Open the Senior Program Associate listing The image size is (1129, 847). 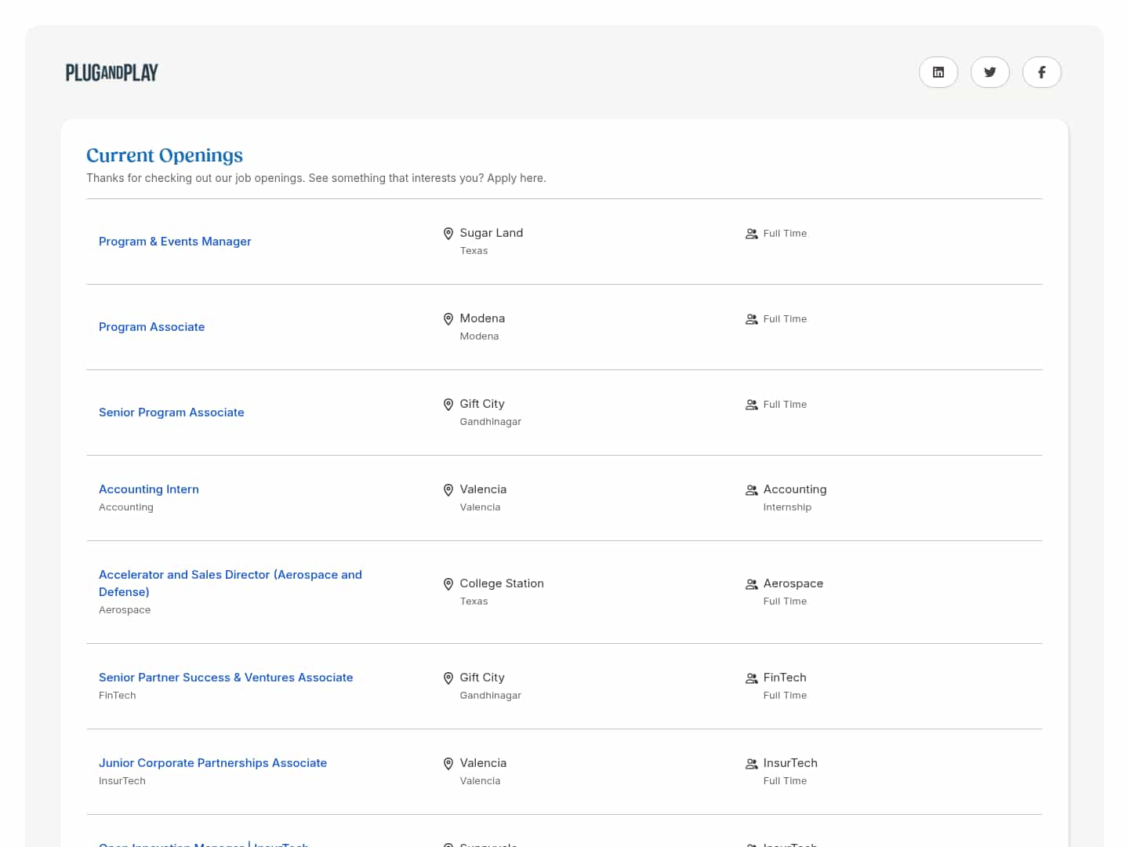pos(171,413)
